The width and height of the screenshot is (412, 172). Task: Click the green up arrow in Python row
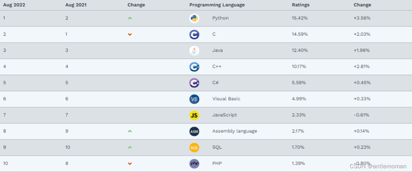130,18
